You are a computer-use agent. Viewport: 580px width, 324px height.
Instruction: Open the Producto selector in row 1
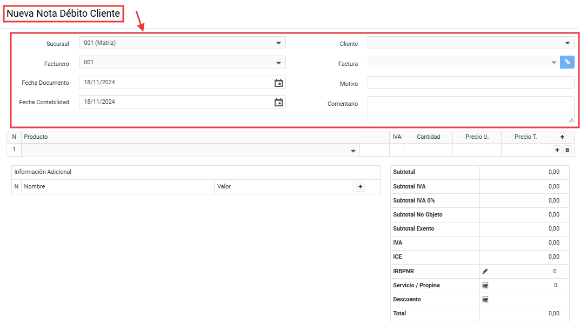click(x=190, y=150)
